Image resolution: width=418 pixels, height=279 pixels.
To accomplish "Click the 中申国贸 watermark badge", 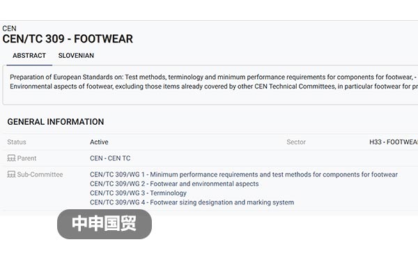I will 104,224.
